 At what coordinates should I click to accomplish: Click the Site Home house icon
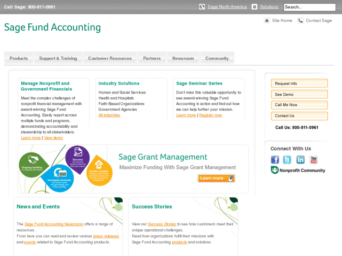[x=267, y=21]
